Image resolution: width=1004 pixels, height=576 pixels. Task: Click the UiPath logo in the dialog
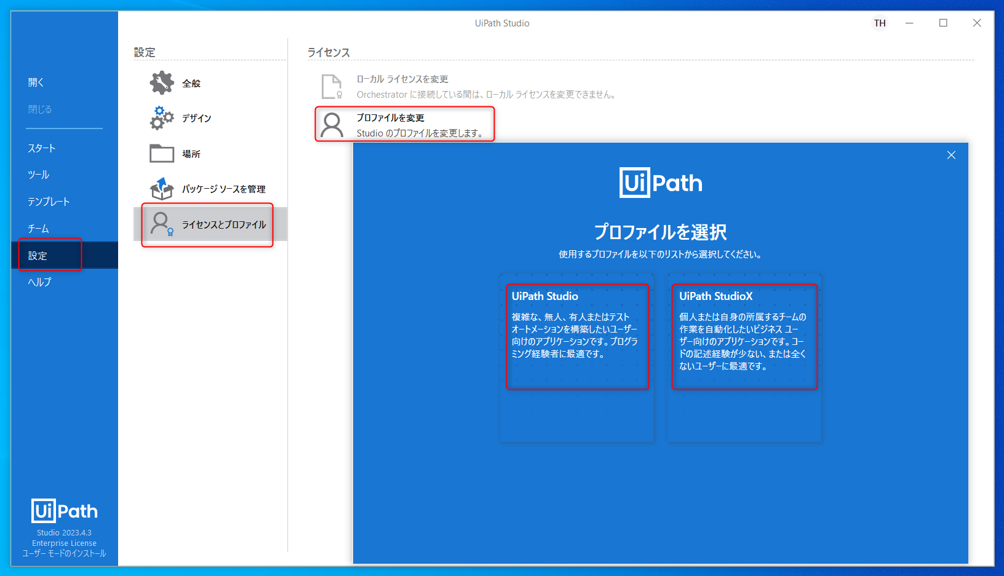click(x=661, y=183)
